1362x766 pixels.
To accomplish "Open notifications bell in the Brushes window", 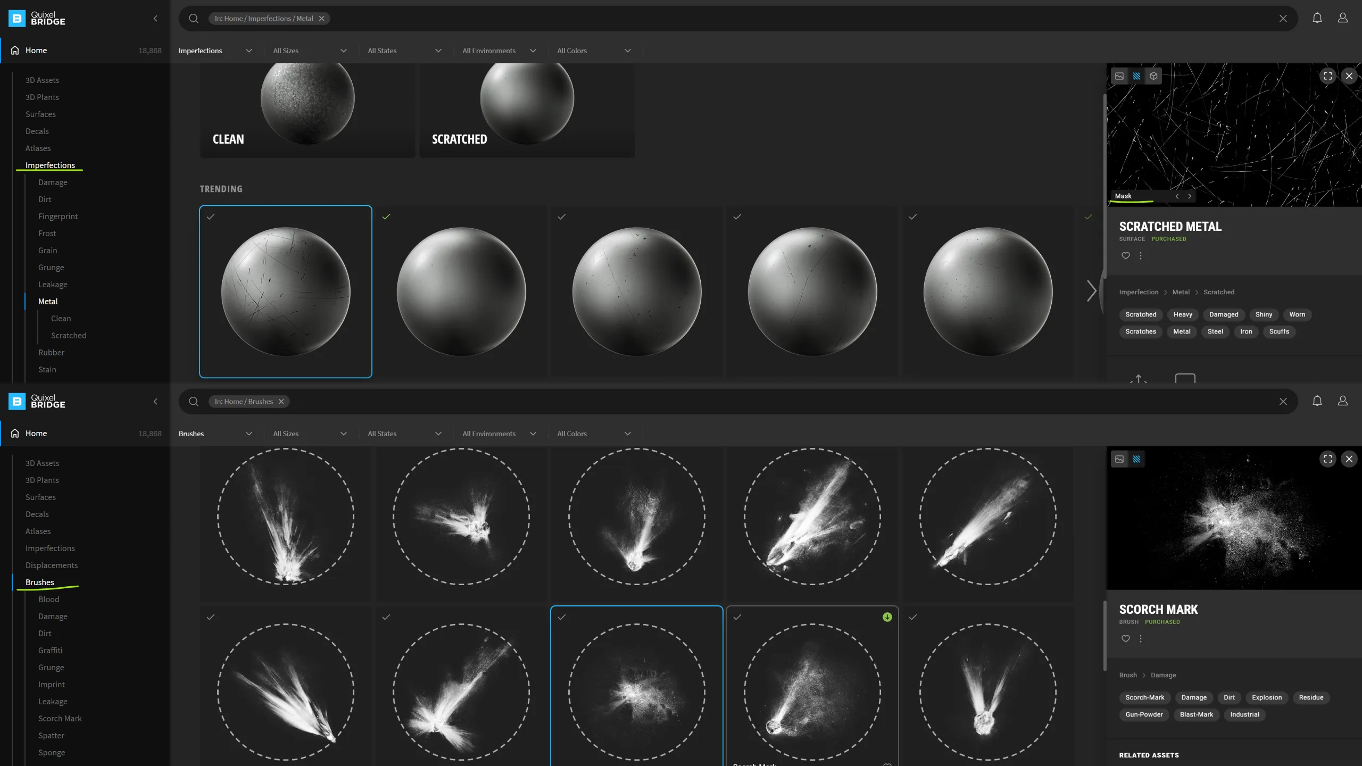I will pos(1317,401).
